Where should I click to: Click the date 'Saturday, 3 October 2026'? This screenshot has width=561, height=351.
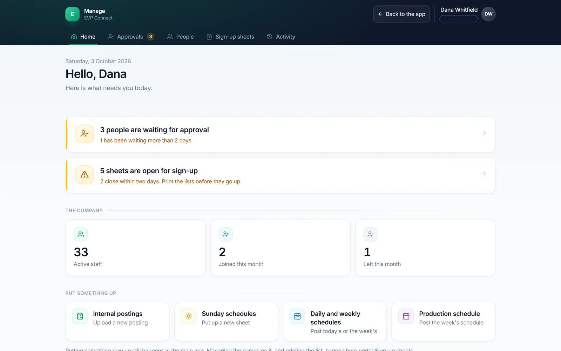click(x=98, y=61)
